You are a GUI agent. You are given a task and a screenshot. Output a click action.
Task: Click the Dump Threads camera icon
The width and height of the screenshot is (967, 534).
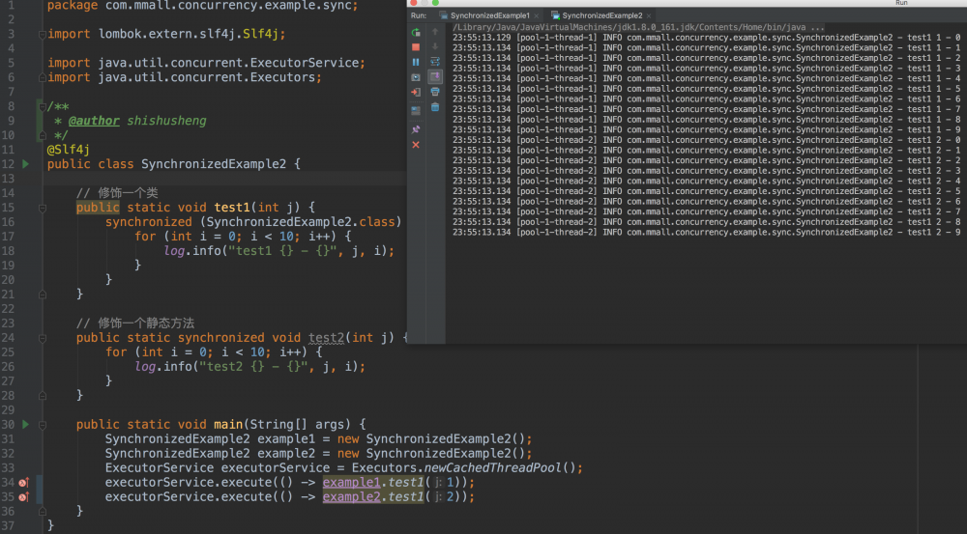pos(416,77)
